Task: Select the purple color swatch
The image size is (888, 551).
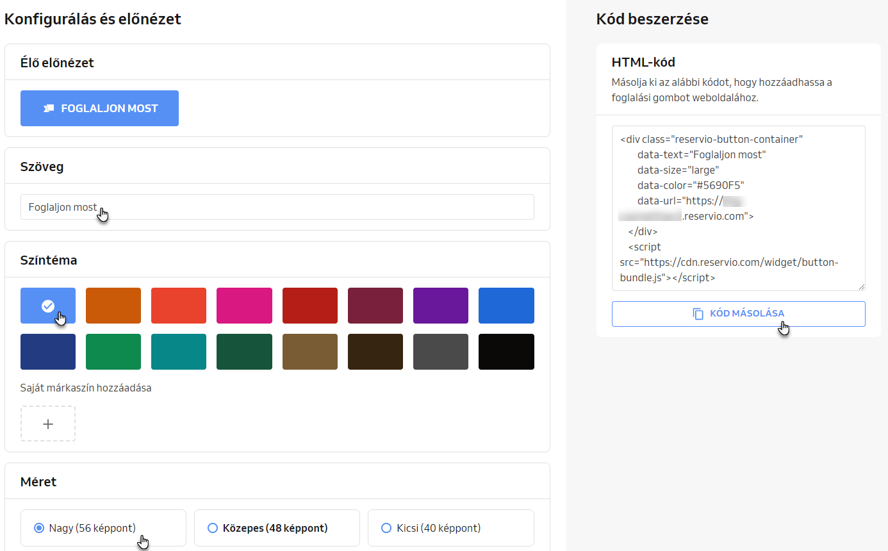Action: click(441, 306)
